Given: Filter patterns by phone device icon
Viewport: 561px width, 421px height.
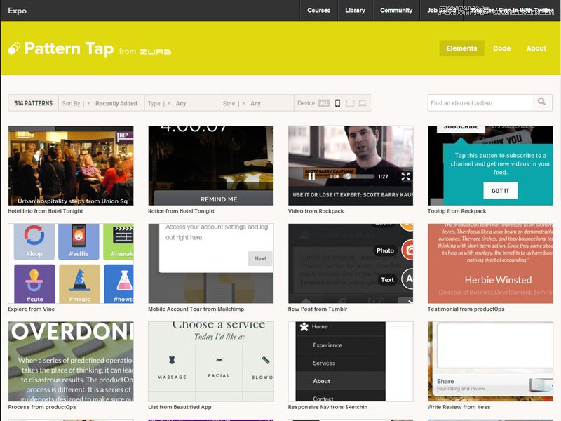Looking at the screenshot, I should 337,103.
